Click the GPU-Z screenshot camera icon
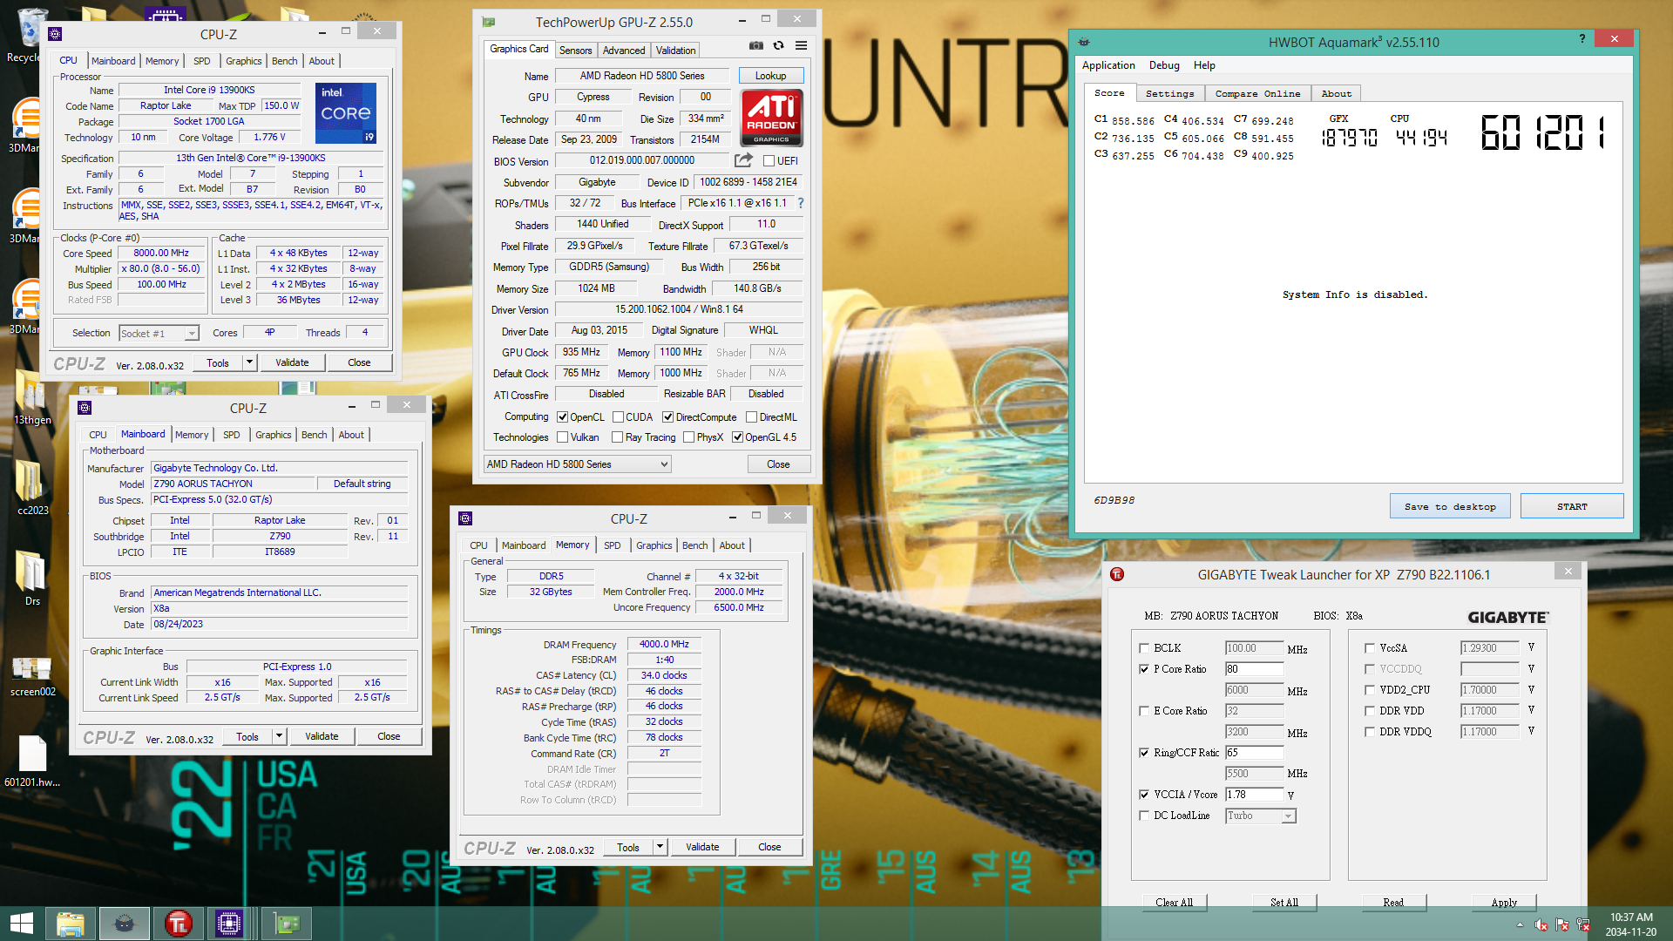1673x941 pixels. pyautogui.click(x=756, y=45)
